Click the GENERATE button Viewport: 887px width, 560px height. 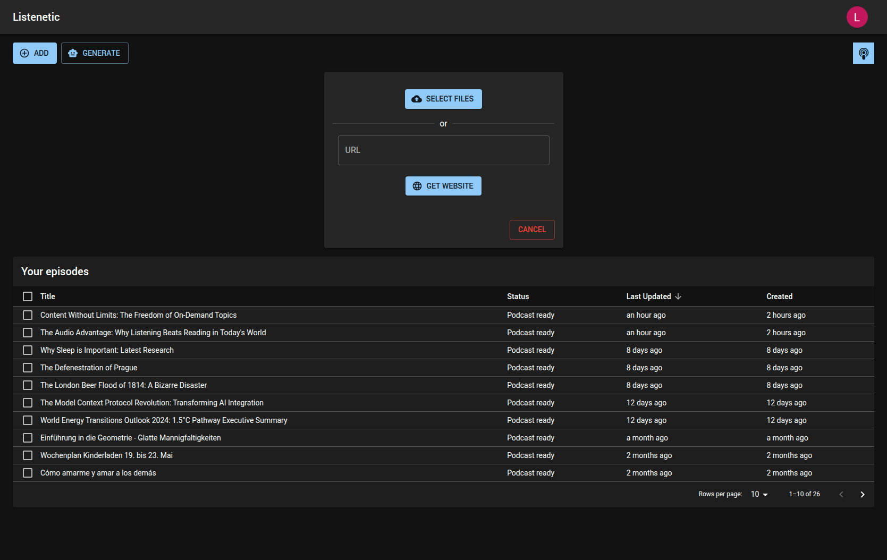pyautogui.click(x=95, y=53)
